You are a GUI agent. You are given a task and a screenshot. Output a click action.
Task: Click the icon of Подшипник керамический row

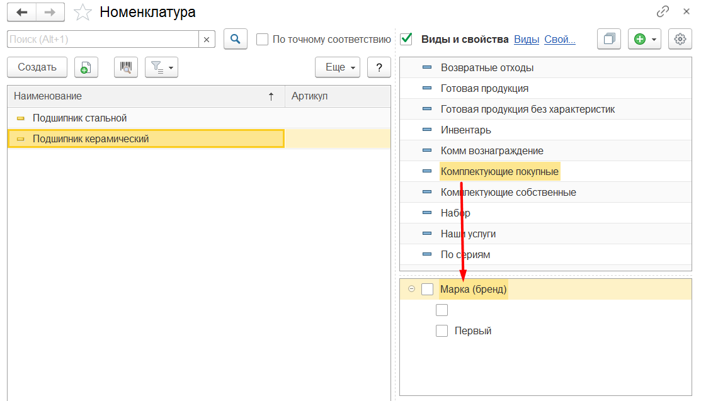tap(20, 139)
